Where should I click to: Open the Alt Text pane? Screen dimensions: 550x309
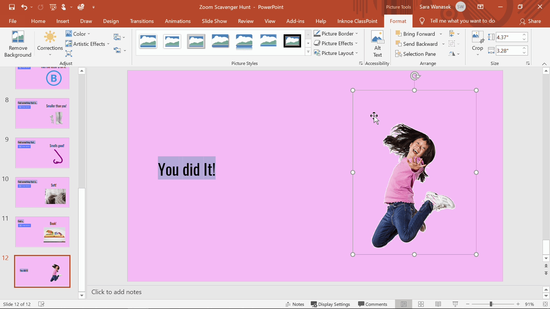tap(377, 44)
